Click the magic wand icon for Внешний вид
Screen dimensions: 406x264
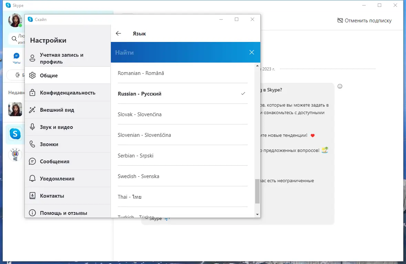tap(32, 110)
